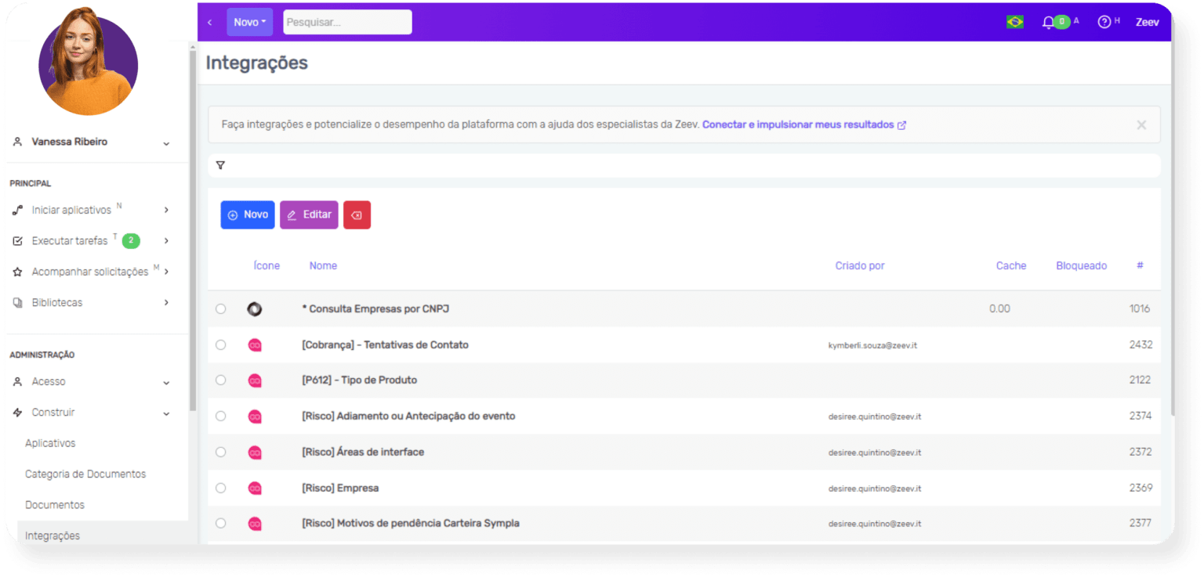This screenshot has width=1204, height=577.
Task: Open the filter funnel icon above the list
Action: 220,165
